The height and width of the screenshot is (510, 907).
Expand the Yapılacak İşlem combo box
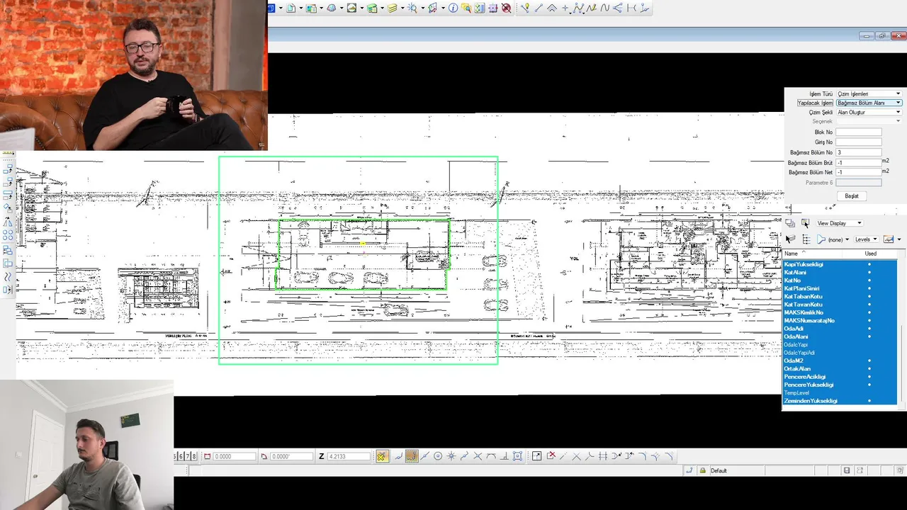tap(869, 103)
